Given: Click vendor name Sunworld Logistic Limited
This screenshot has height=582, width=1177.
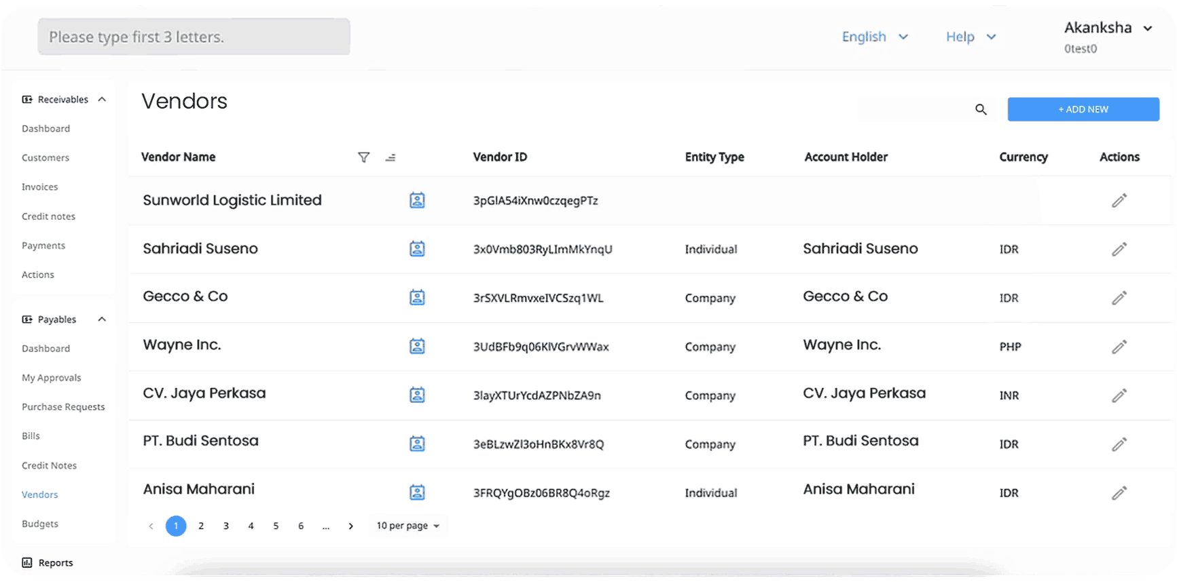Looking at the screenshot, I should pyautogui.click(x=232, y=200).
